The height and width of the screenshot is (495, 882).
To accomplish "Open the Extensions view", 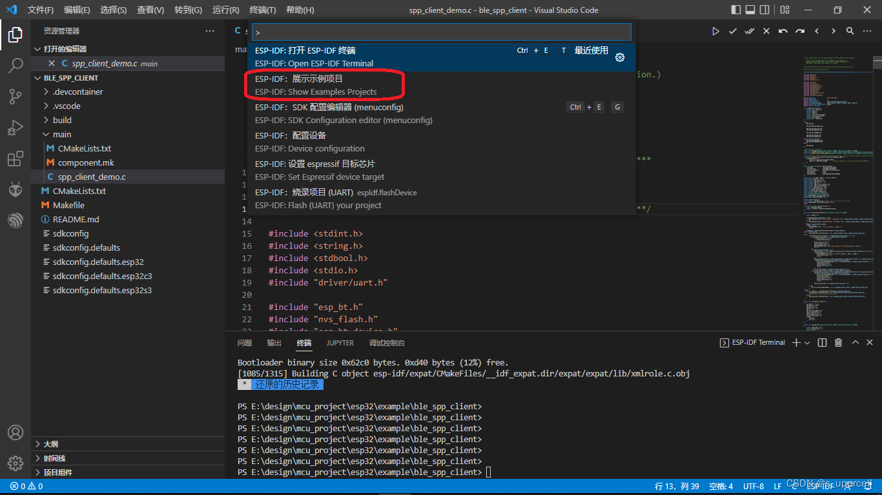I will pyautogui.click(x=15, y=159).
